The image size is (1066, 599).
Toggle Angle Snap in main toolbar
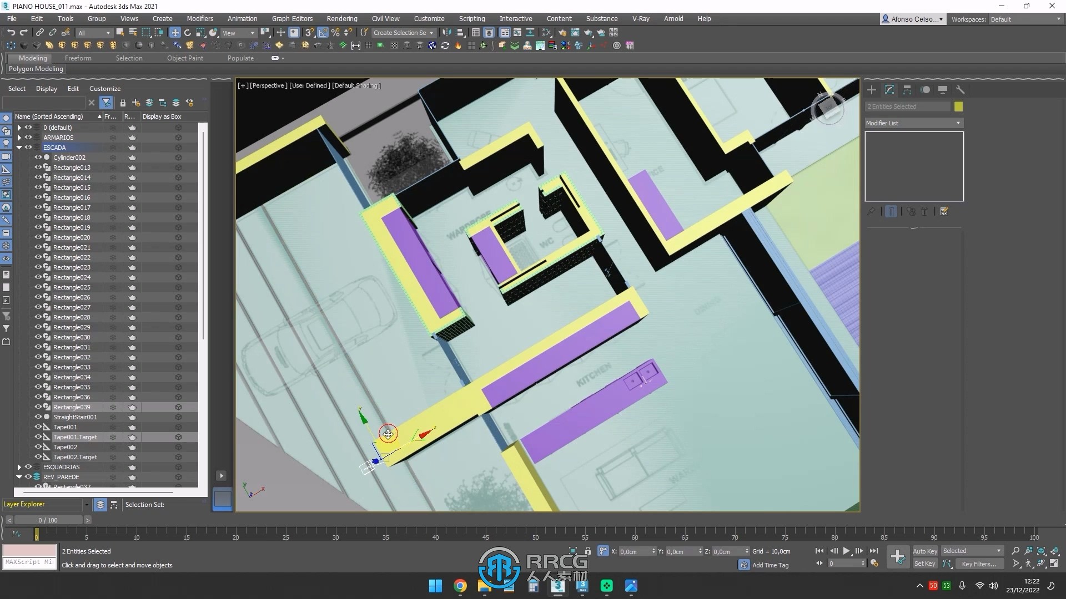tap(323, 33)
